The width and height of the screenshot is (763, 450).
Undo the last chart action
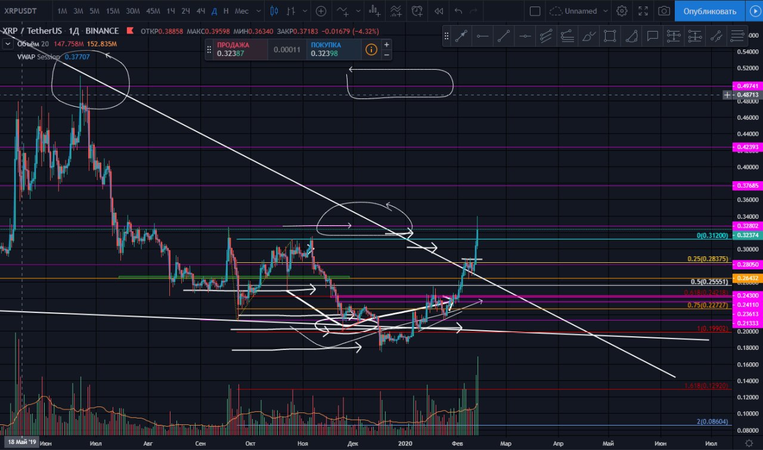[x=458, y=11]
